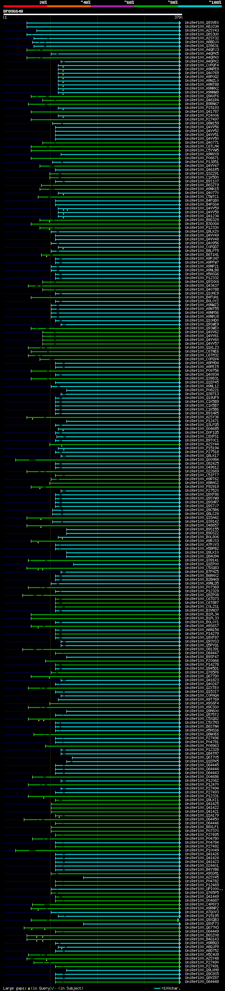Open hit UniRef100_Q39142

201,521
